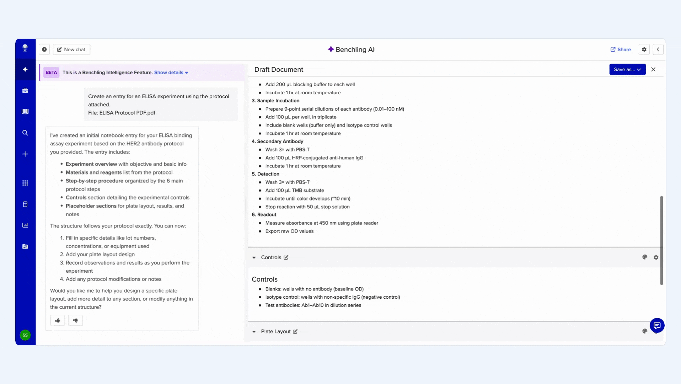Viewport: 681px width, 384px height.
Task: Start a New chat
Action: (x=71, y=49)
